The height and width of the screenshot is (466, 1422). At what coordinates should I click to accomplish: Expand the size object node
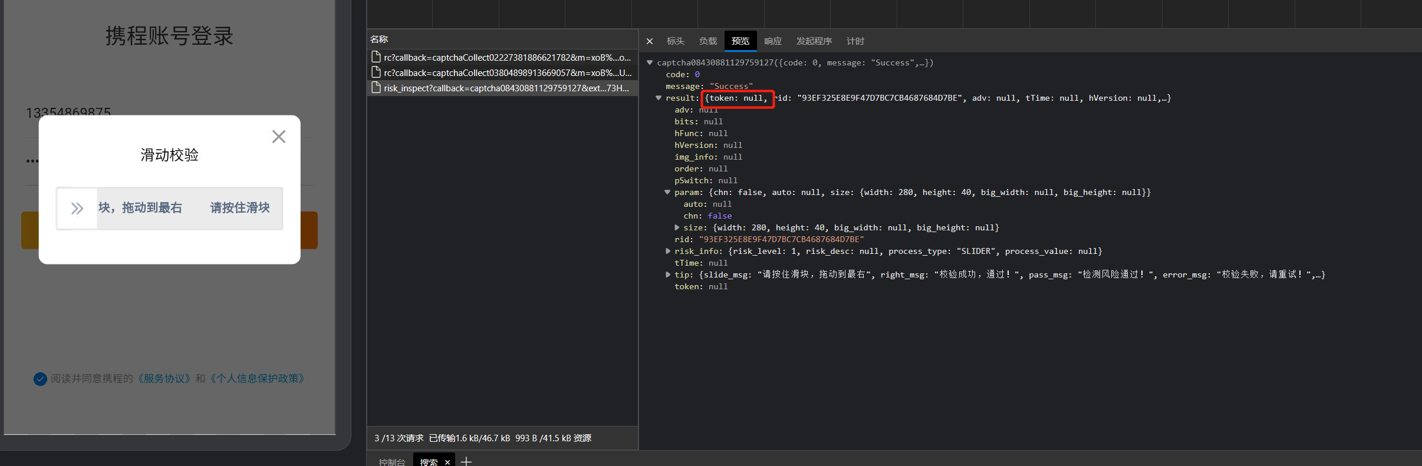[677, 227]
